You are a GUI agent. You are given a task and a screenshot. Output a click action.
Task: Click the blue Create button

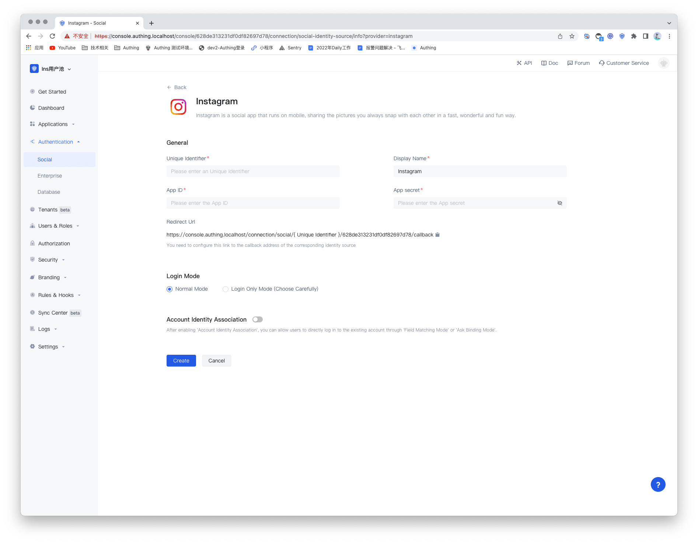pos(181,361)
